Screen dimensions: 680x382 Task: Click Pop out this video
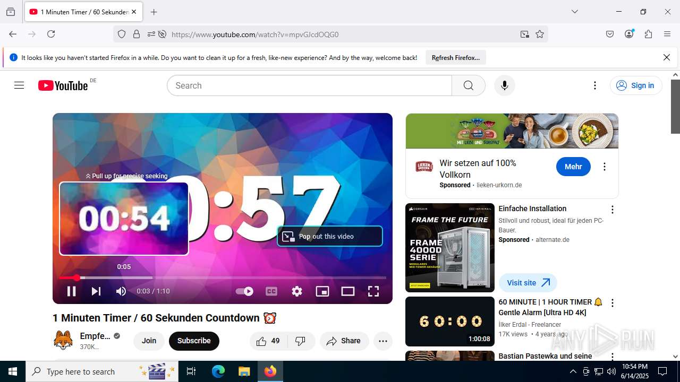pos(330,237)
